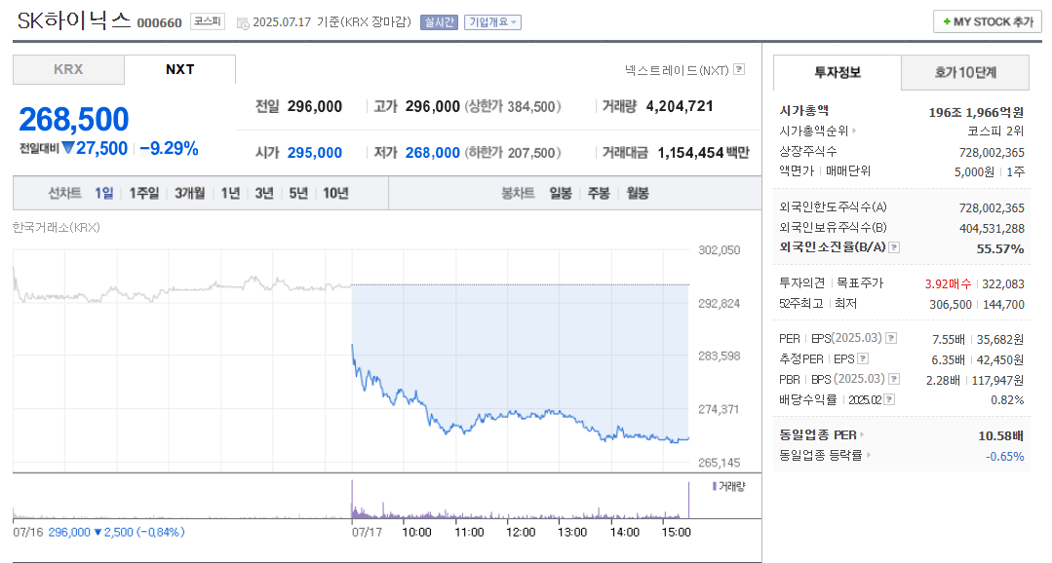
Task: Select the 3개월 chart range
Action: (x=190, y=193)
